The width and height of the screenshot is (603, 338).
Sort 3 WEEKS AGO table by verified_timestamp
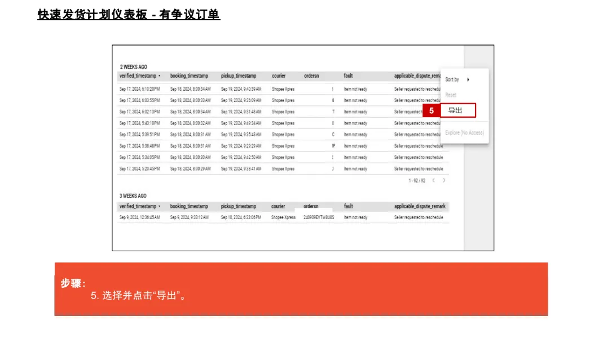[x=140, y=206]
